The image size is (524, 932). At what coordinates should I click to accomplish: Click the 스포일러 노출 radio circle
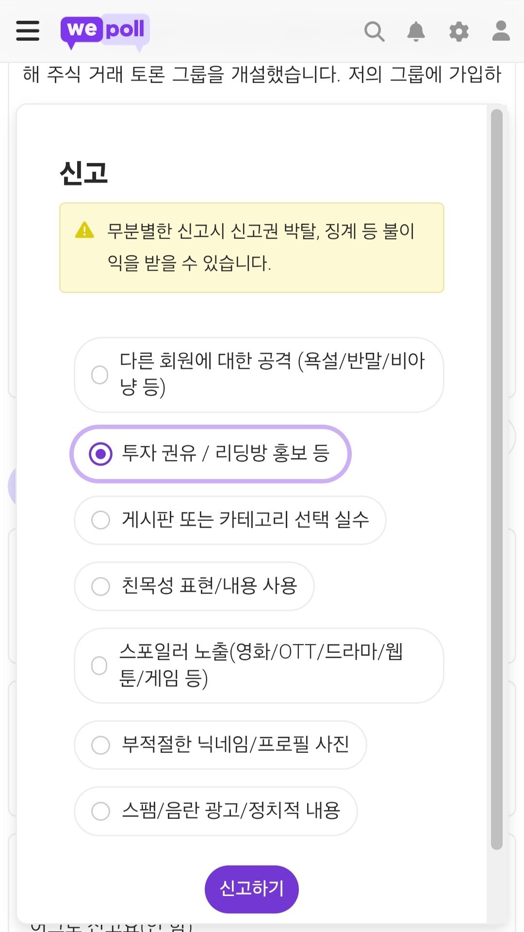[99, 666]
